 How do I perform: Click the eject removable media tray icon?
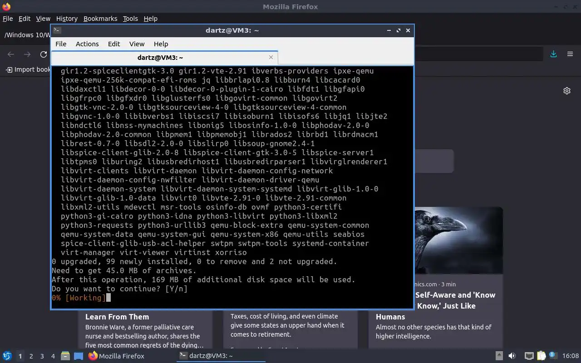[x=499, y=356]
